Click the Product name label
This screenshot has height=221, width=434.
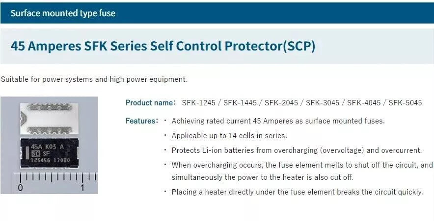(x=151, y=103)
